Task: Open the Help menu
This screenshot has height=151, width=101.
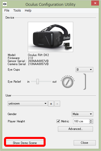Action: click(x=28, y=10)
